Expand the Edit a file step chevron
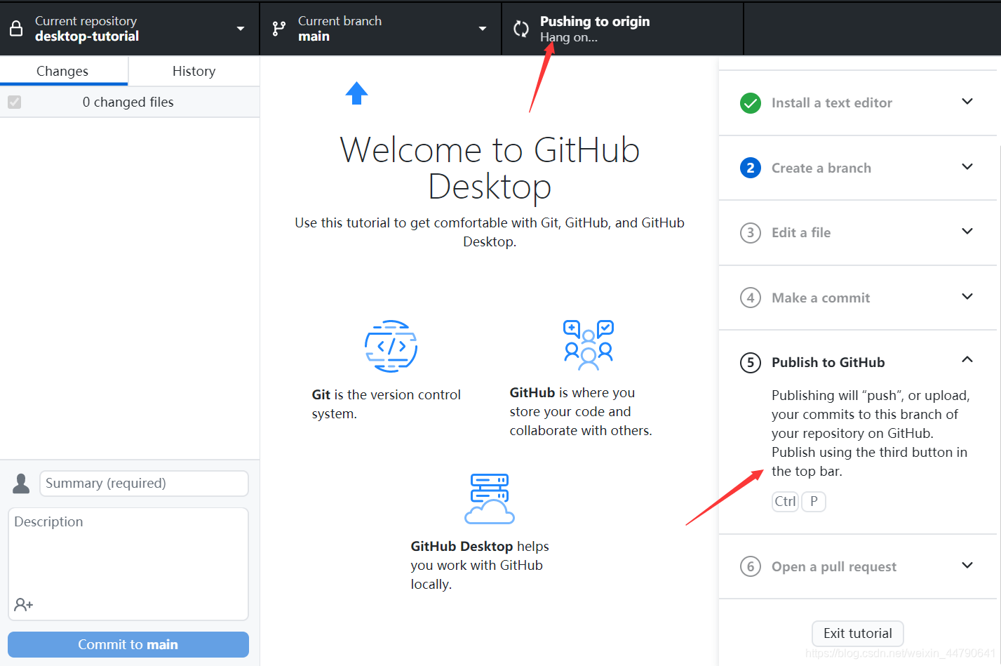 (x=967, y=232)
